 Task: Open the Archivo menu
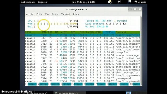pyautogui.click(x=30, y=14)
